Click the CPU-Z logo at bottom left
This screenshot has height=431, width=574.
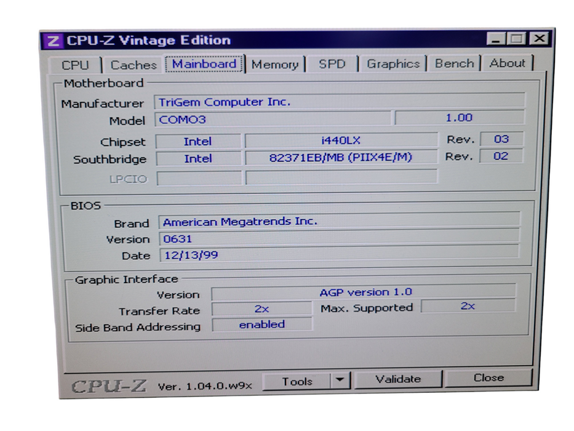109,386
